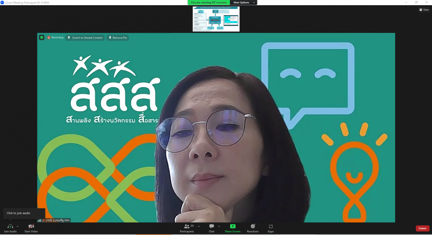Click the Remove Pin button

pyautogui.click(x=118, y=38)
